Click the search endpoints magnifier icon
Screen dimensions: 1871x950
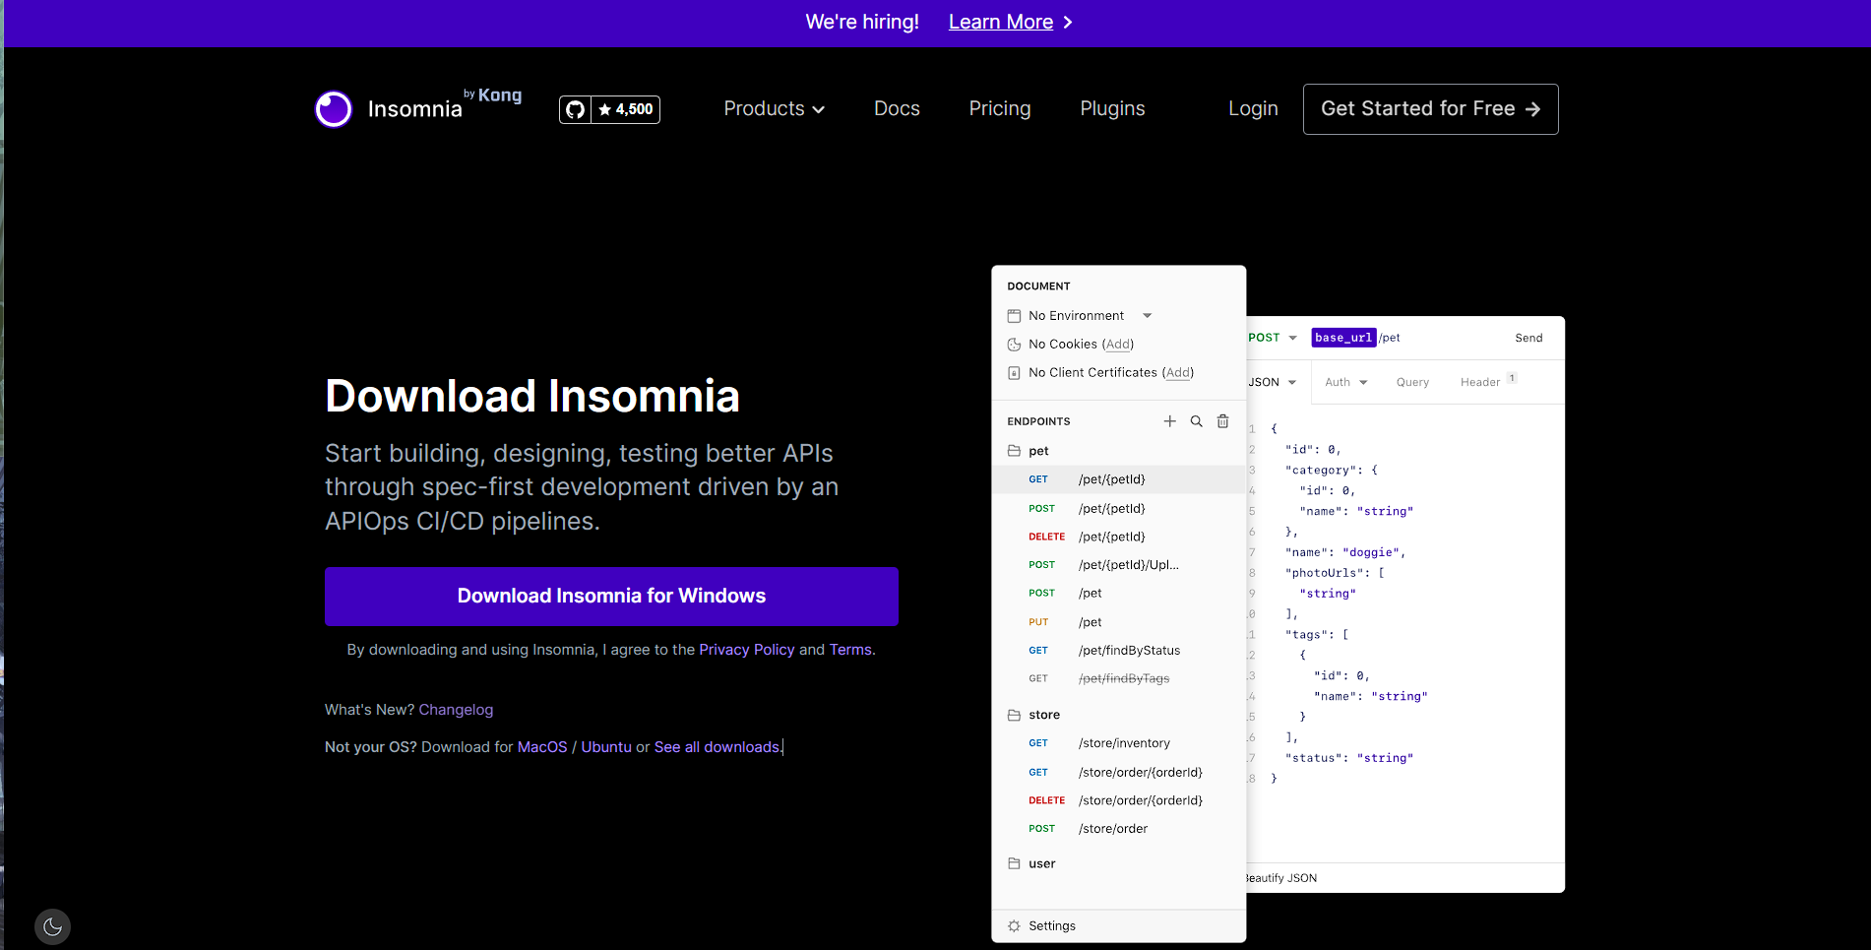[x=1197, y=421]
